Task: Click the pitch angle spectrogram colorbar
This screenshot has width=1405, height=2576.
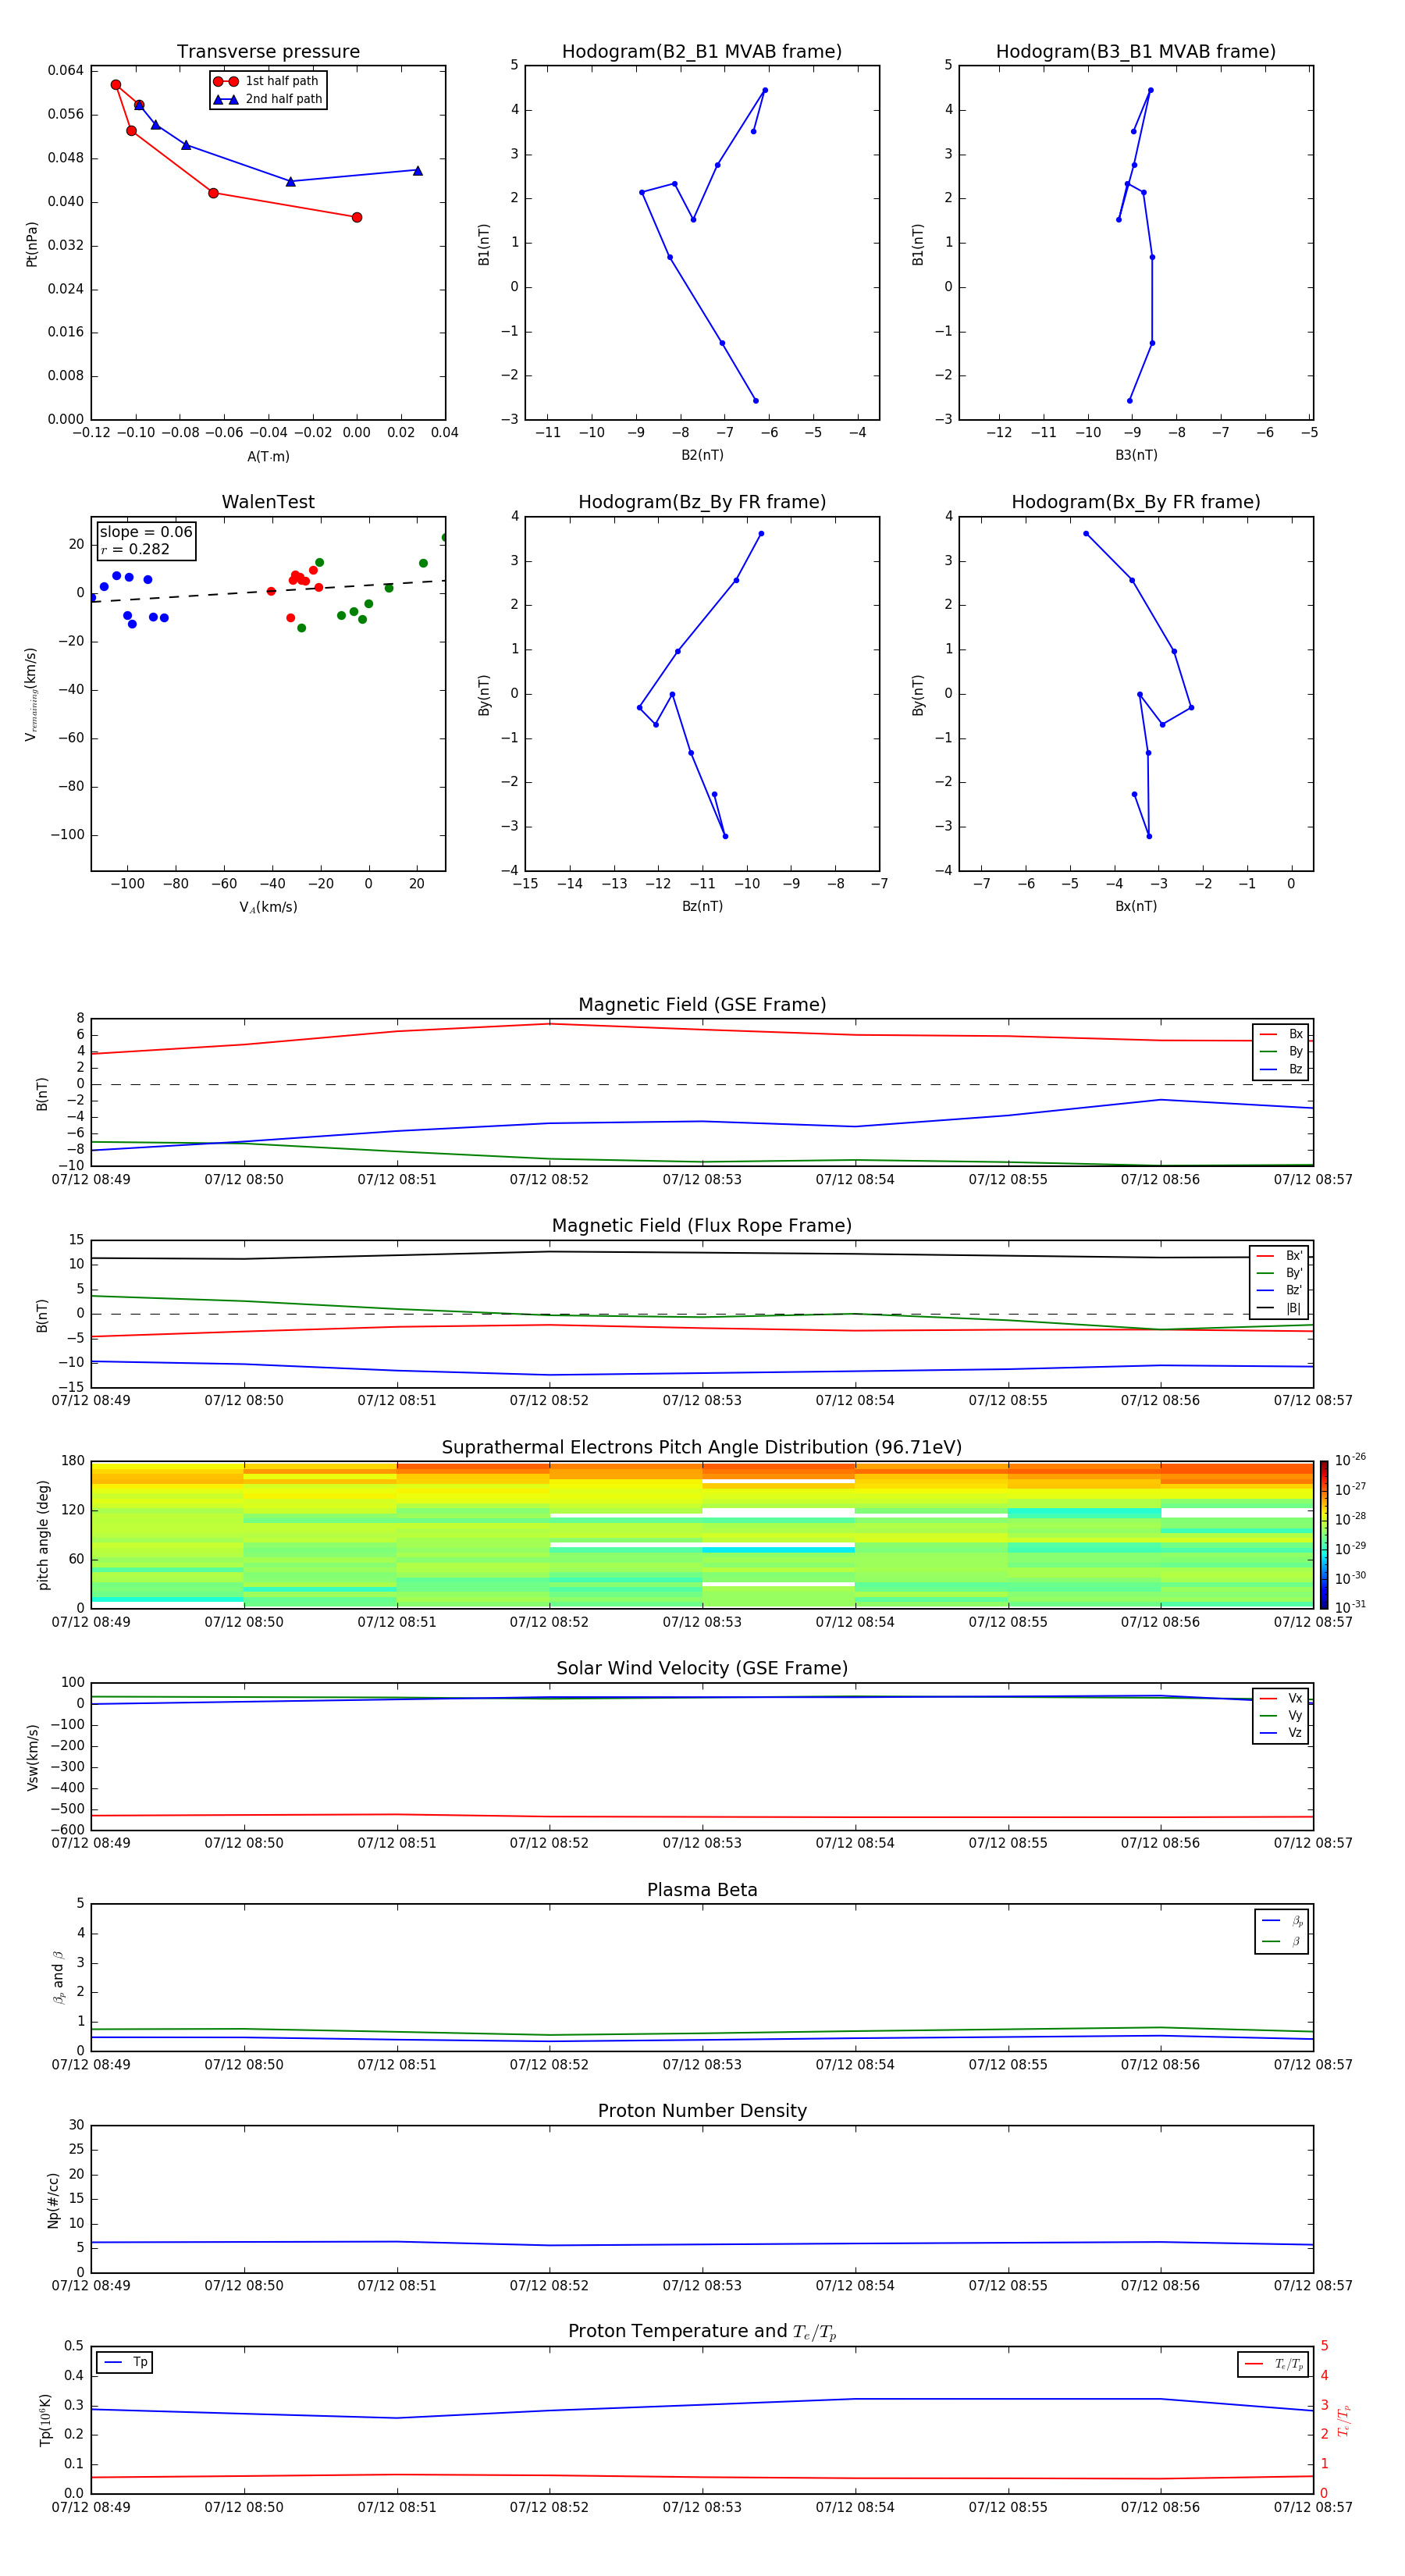Action: tap(1324, 1535)
